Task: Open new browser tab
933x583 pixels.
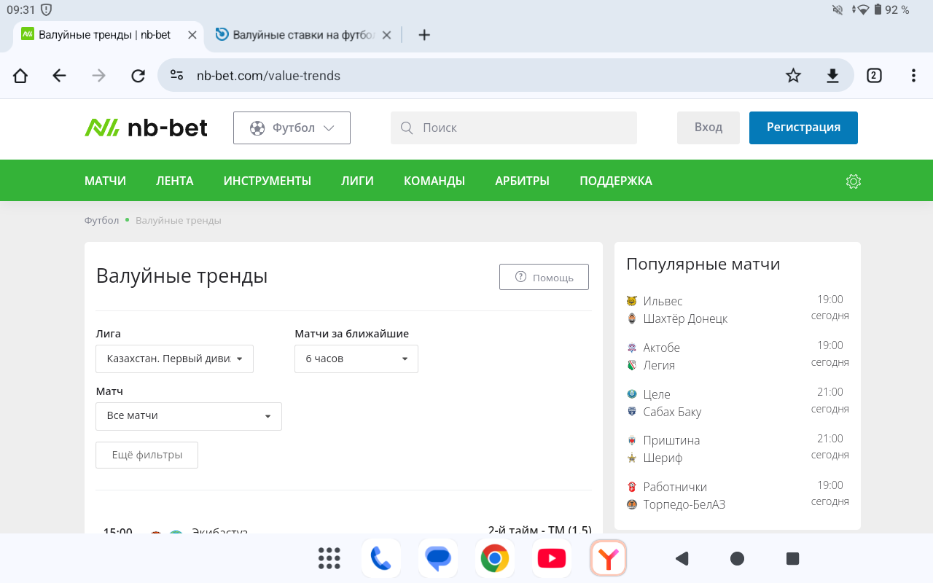Action: [424, 35]
